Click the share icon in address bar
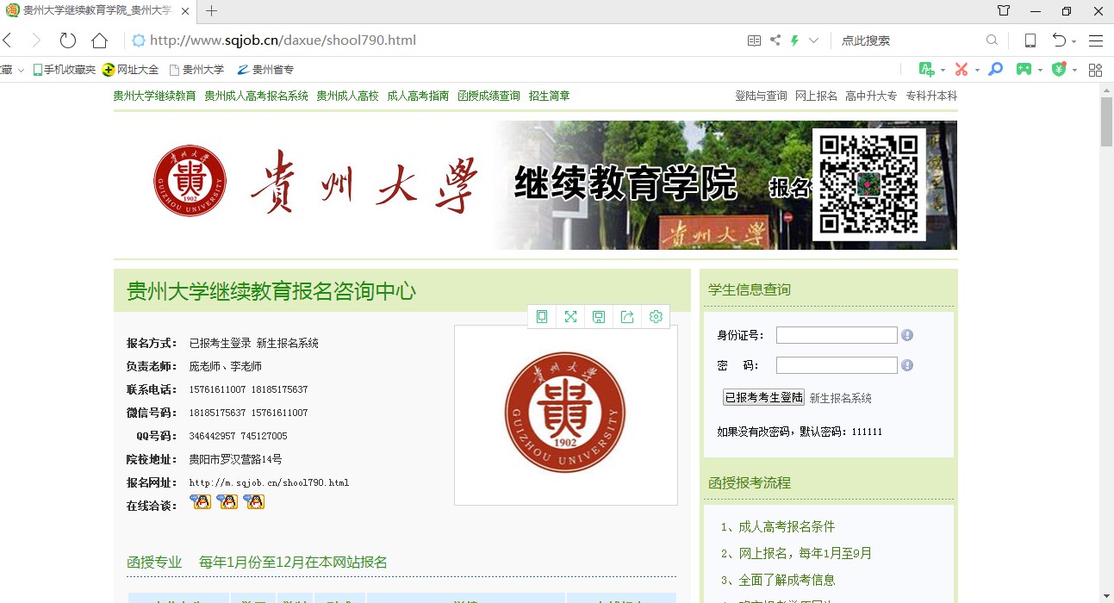Viewport: 1114px width, 603px height. 775,40
